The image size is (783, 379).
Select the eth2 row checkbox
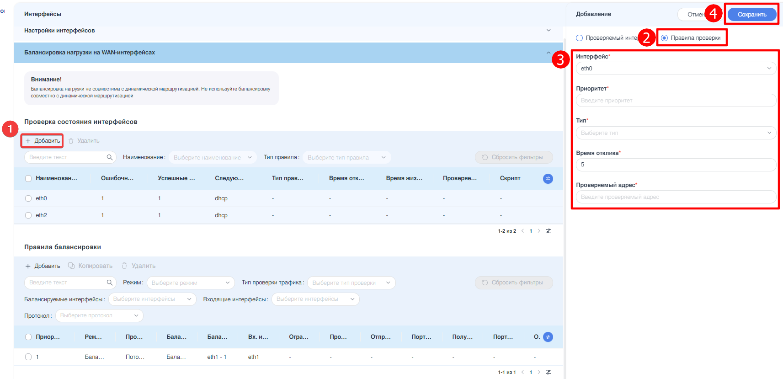[28, 215]
